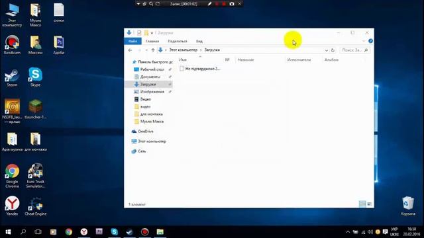Click the camera screenshot icon in recorder bar
The image size is (424, 238).
point(232,4)
